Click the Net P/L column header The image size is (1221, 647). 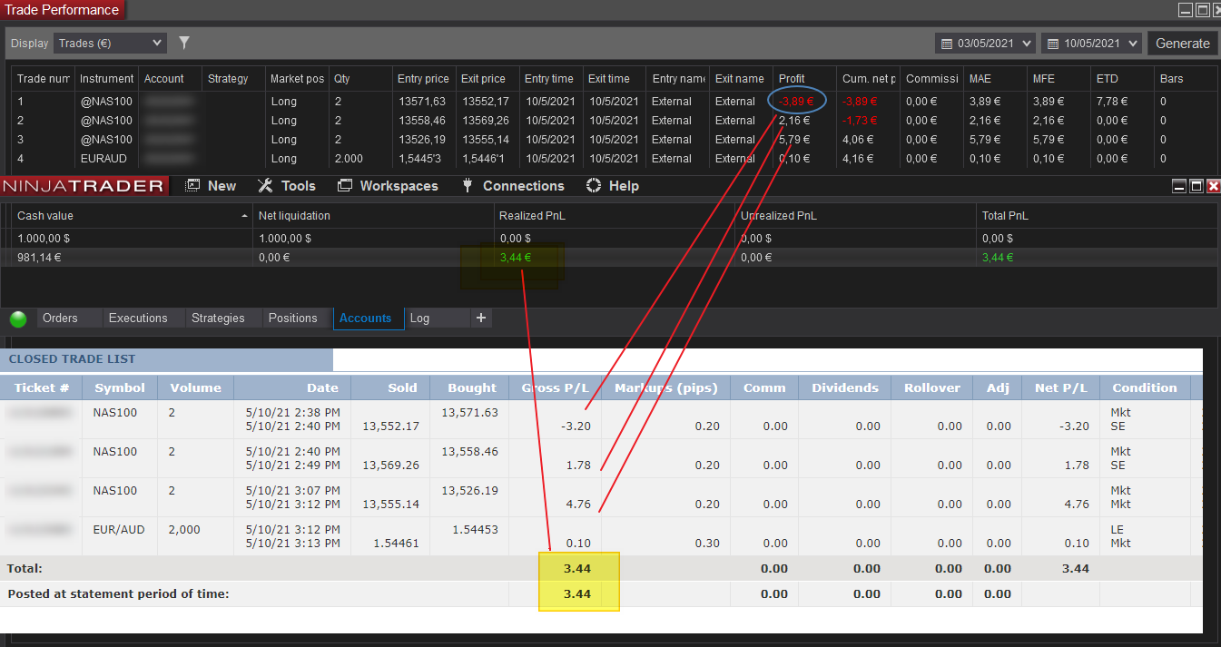[x=1060, y=387]
